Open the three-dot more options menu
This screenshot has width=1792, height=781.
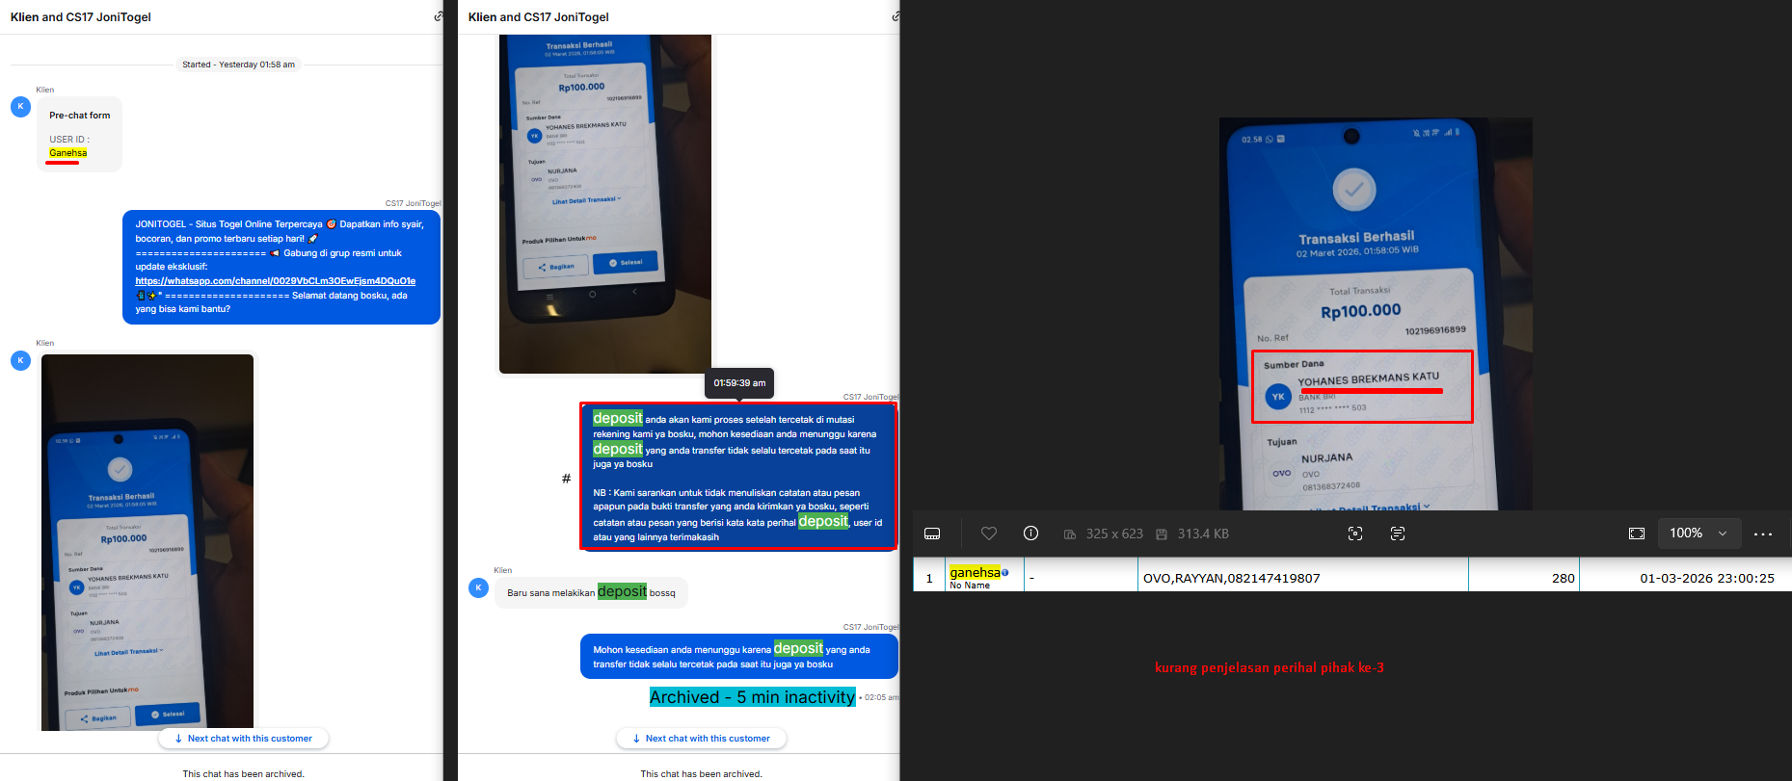(x=1763, y=534)
